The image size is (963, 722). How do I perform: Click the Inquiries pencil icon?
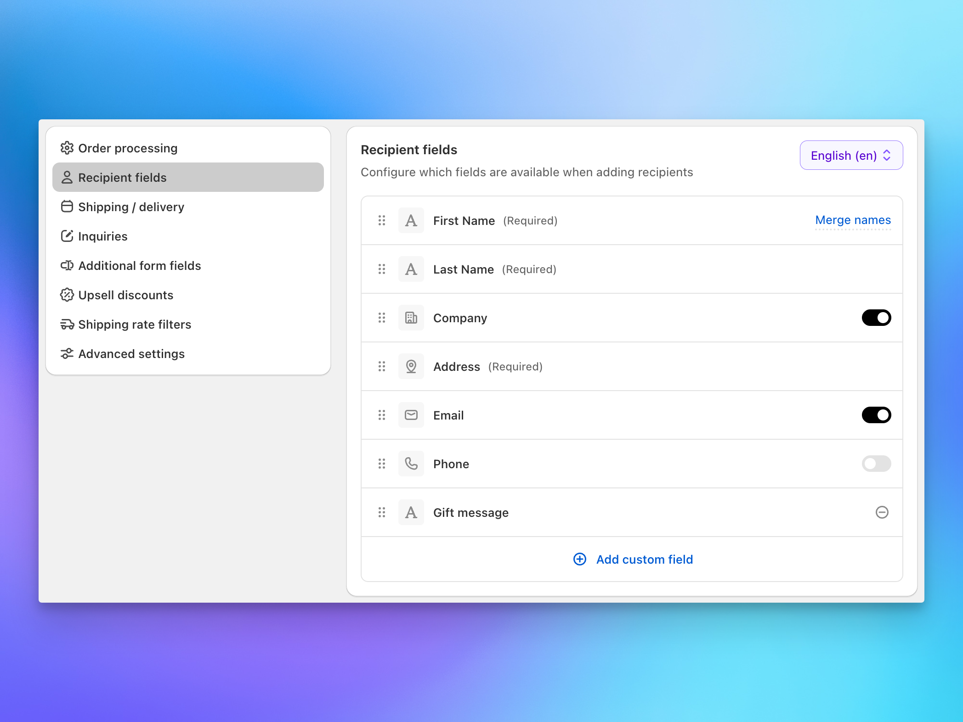[x=67, y=236]
